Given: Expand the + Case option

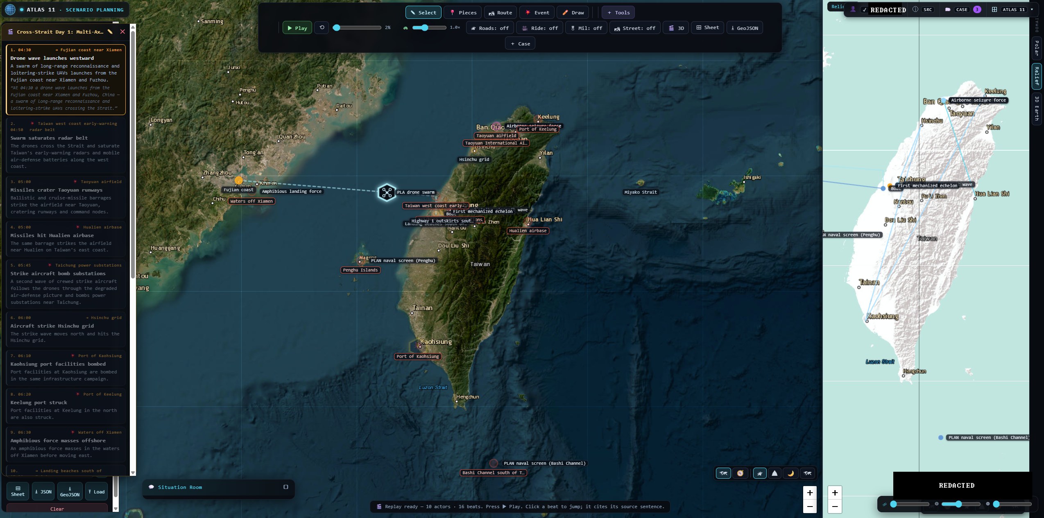Looking at the screenshot, I should (520, 43).
